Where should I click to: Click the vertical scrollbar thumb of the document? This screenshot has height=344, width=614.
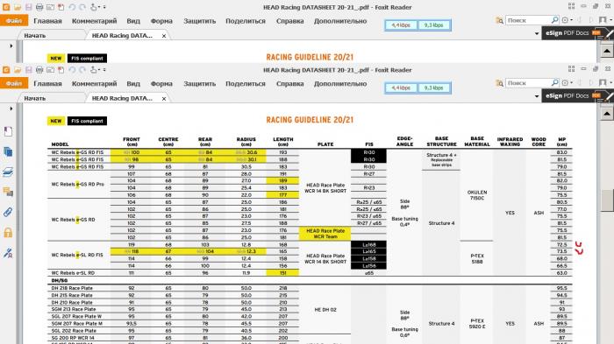[607, 200]
